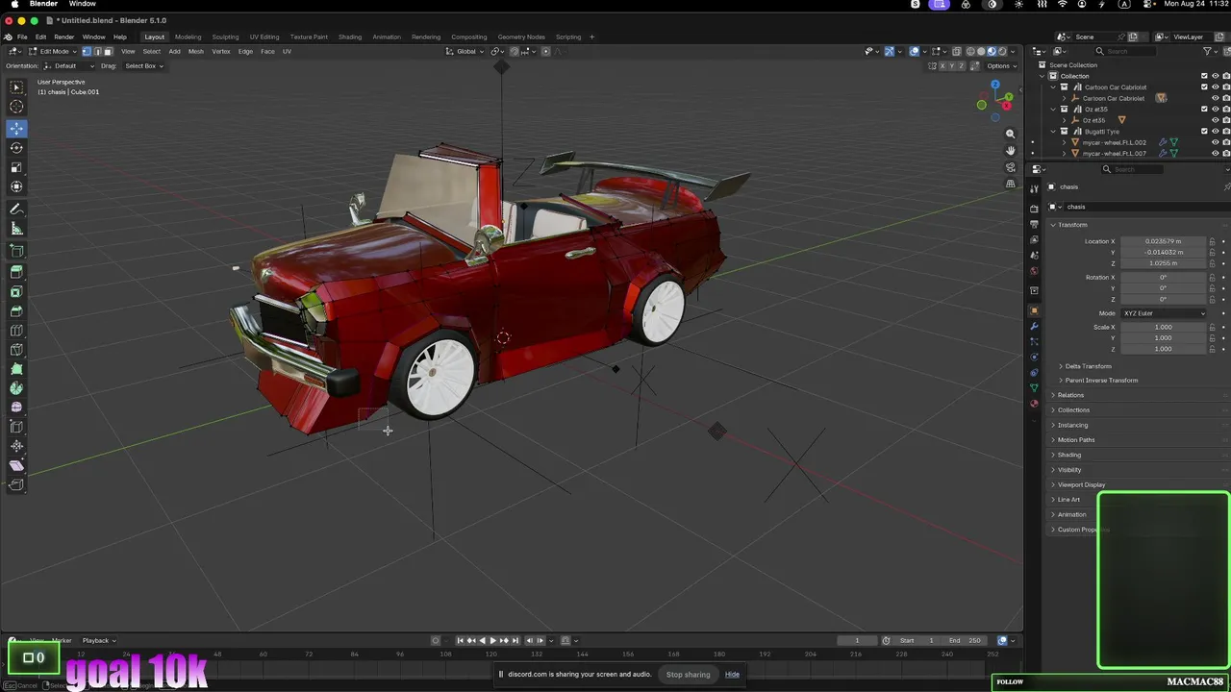Switch to solid viewport shading

click(981, 51)
